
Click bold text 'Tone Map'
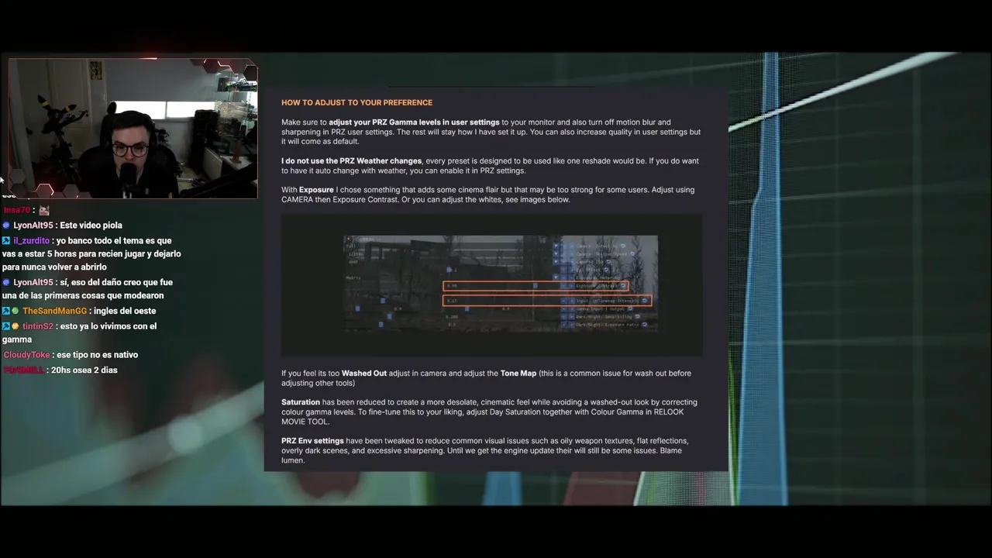click(518, 374)
